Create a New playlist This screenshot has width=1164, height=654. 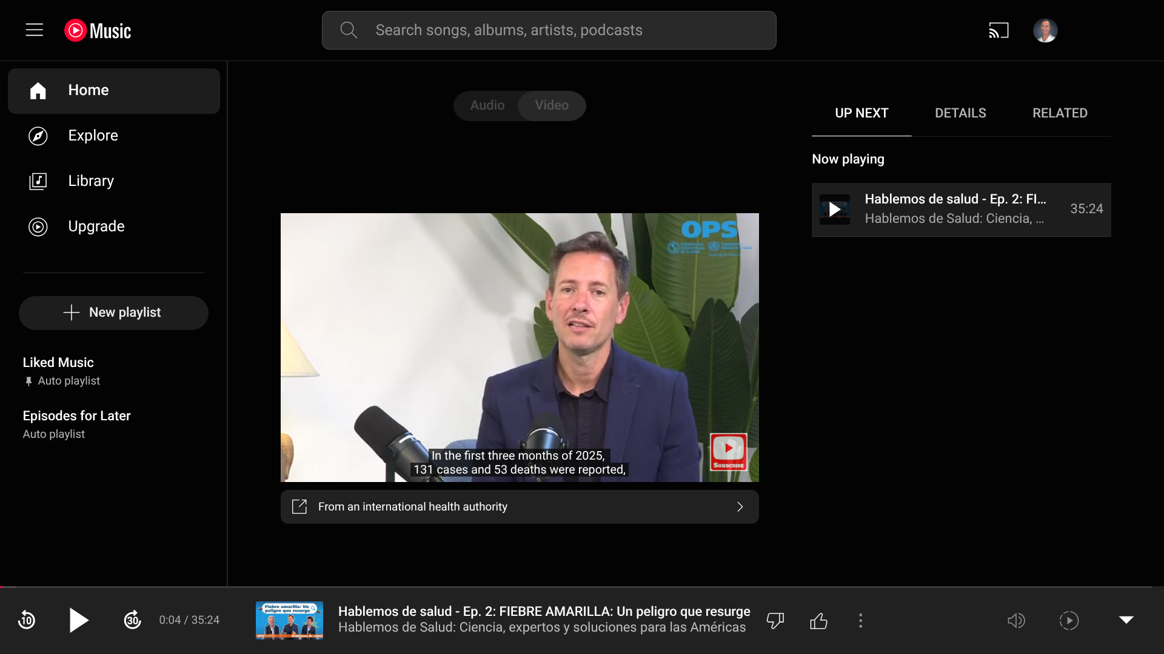pyautogui.click(x=113, y=312)
